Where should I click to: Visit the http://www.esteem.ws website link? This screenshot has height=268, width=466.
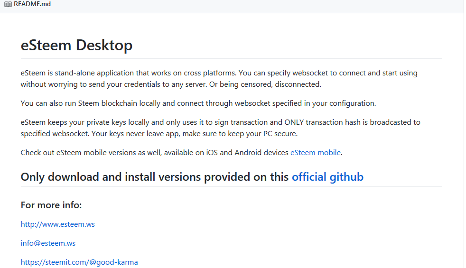pyautogui.click(x=58, y=224)
